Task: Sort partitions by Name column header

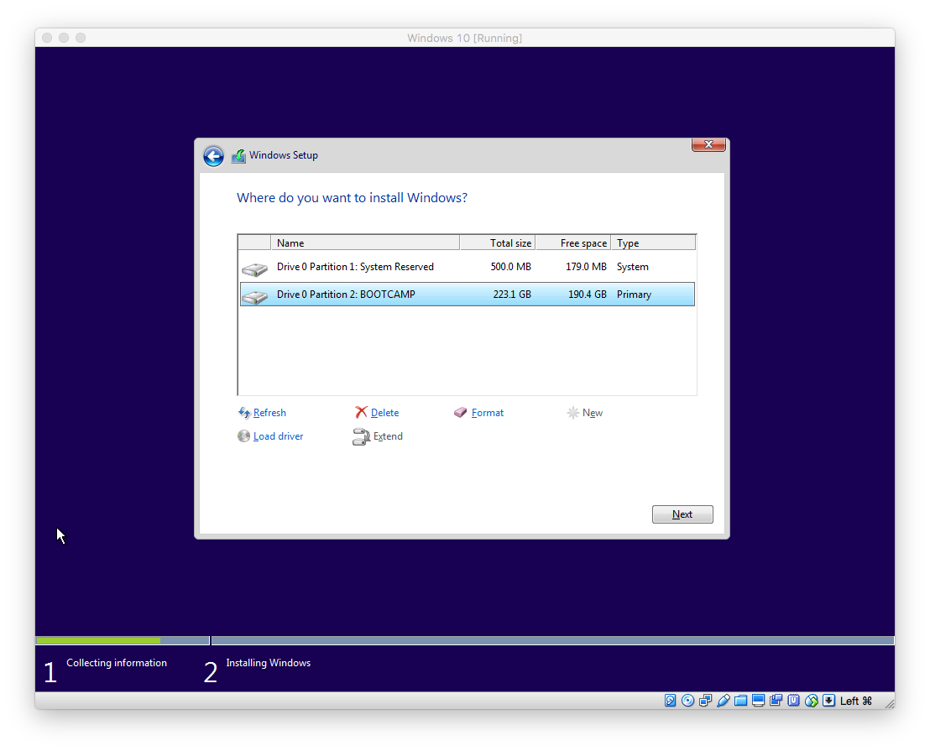Action: [x=365, y=243]
